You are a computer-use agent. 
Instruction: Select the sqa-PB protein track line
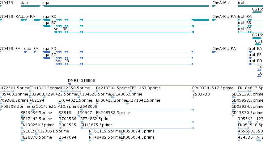click(x=125, y=64)
